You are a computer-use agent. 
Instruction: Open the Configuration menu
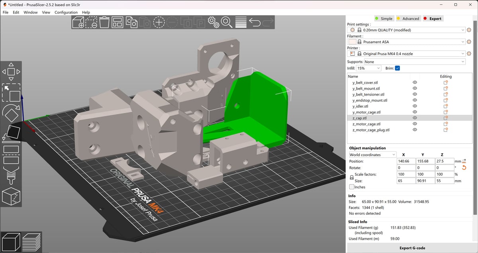[66, 12]
